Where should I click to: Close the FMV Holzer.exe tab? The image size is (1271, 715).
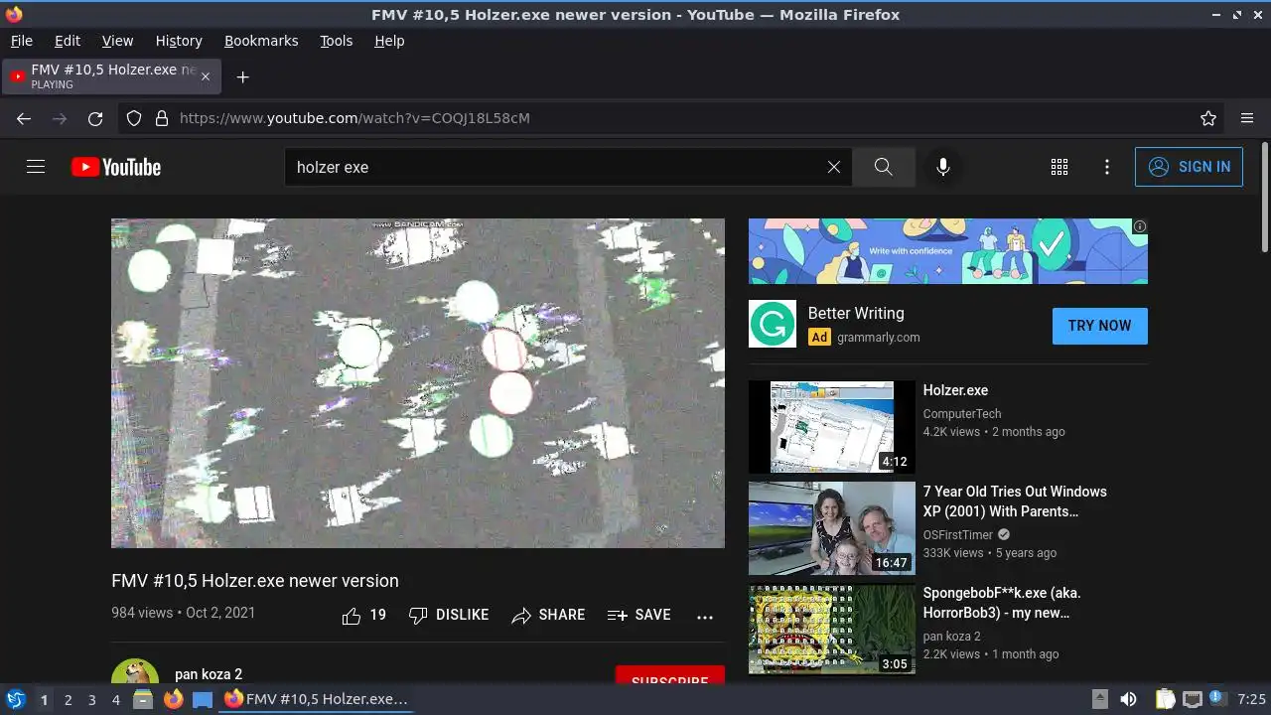pos(206,76)
